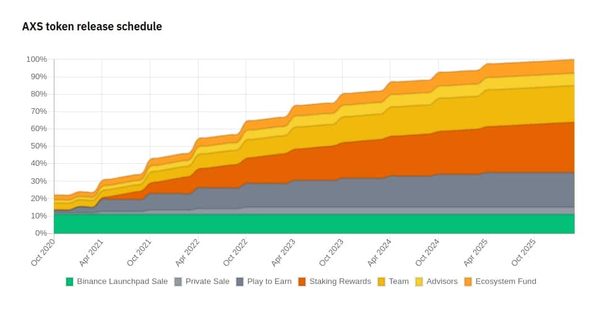Click the Oct 2020 x-axis label
The image size is (605, 310).
point(43,252)
